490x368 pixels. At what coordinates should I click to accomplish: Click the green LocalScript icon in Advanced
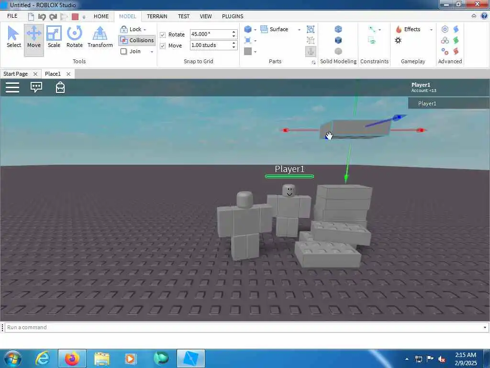[x=456, y=40]
